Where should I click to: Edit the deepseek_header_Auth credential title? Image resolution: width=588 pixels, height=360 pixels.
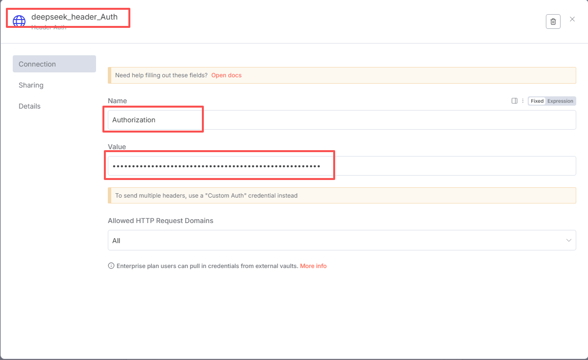[74, 17]
